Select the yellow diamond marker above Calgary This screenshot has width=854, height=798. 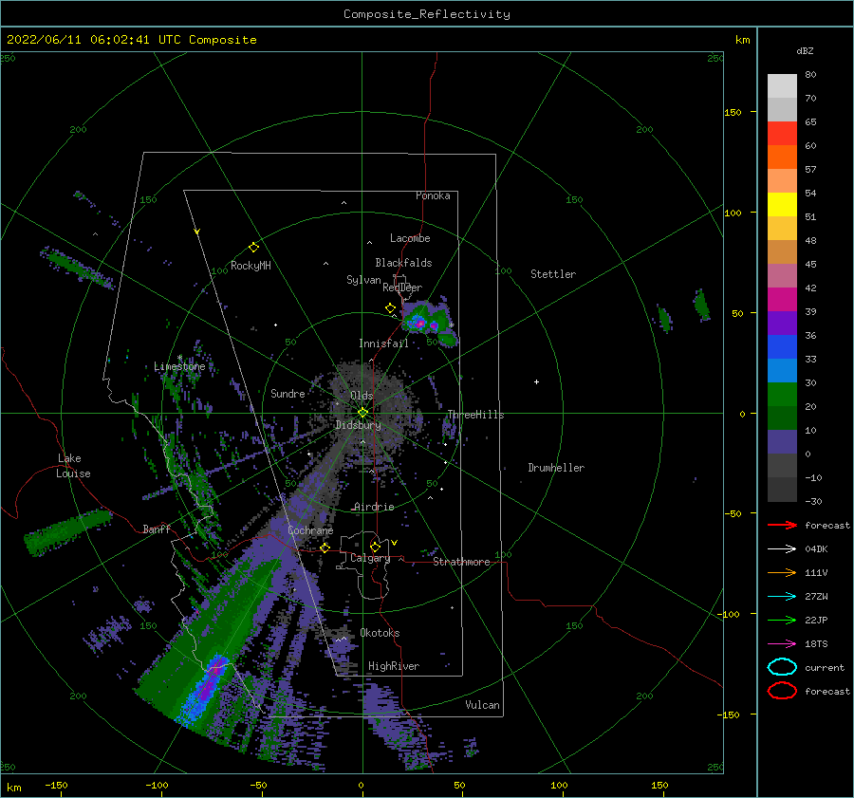click(375, 547)
